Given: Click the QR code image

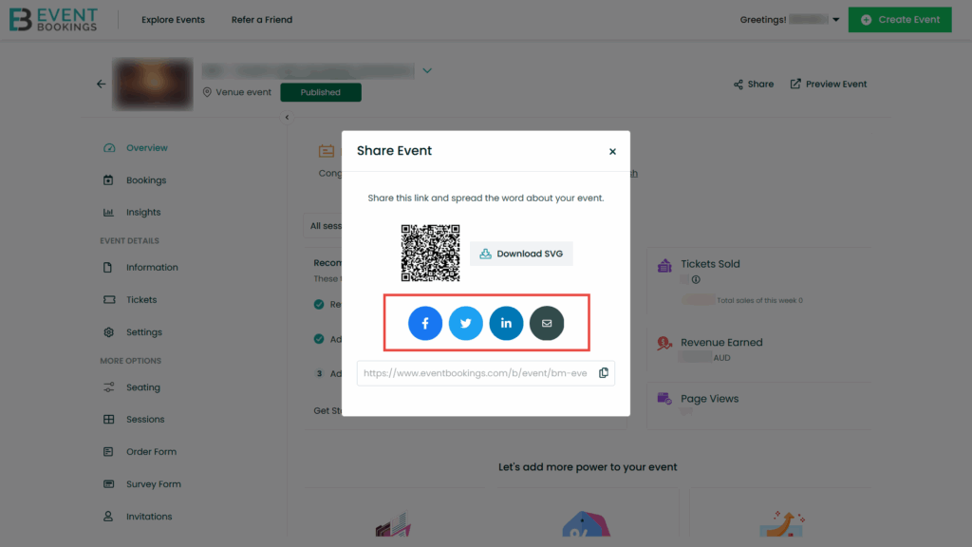Looking at the screenshot, I should 430,253.
